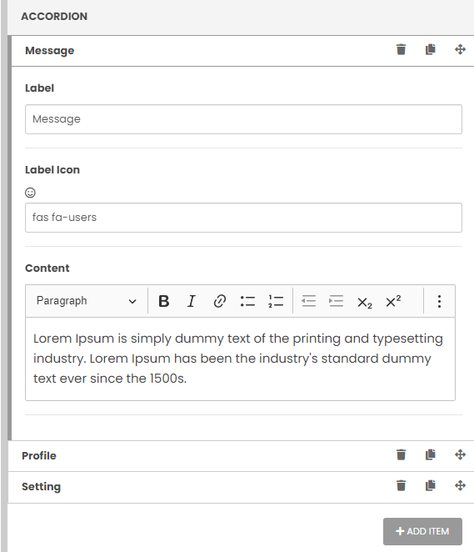Screen dimensions: 474x552
Task: Expand the Profile accordion item
Action: click(x=241, y=456)
